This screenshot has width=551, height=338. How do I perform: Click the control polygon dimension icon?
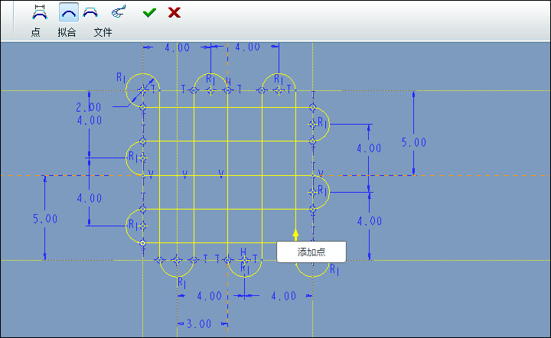click(x=40, y=12)
